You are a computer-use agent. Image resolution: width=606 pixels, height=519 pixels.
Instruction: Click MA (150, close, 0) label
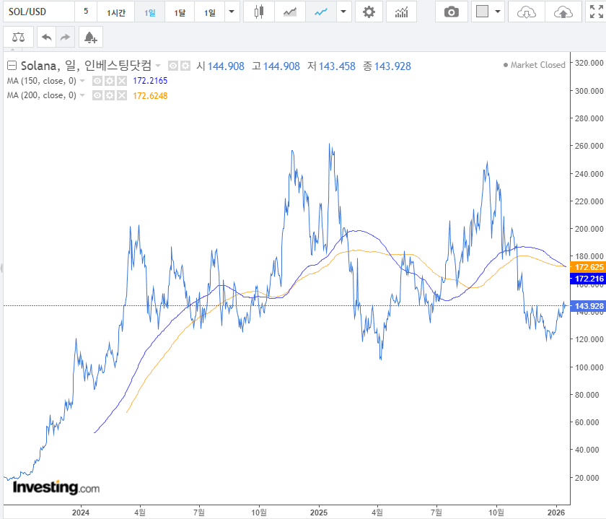(x=41, y=81)
